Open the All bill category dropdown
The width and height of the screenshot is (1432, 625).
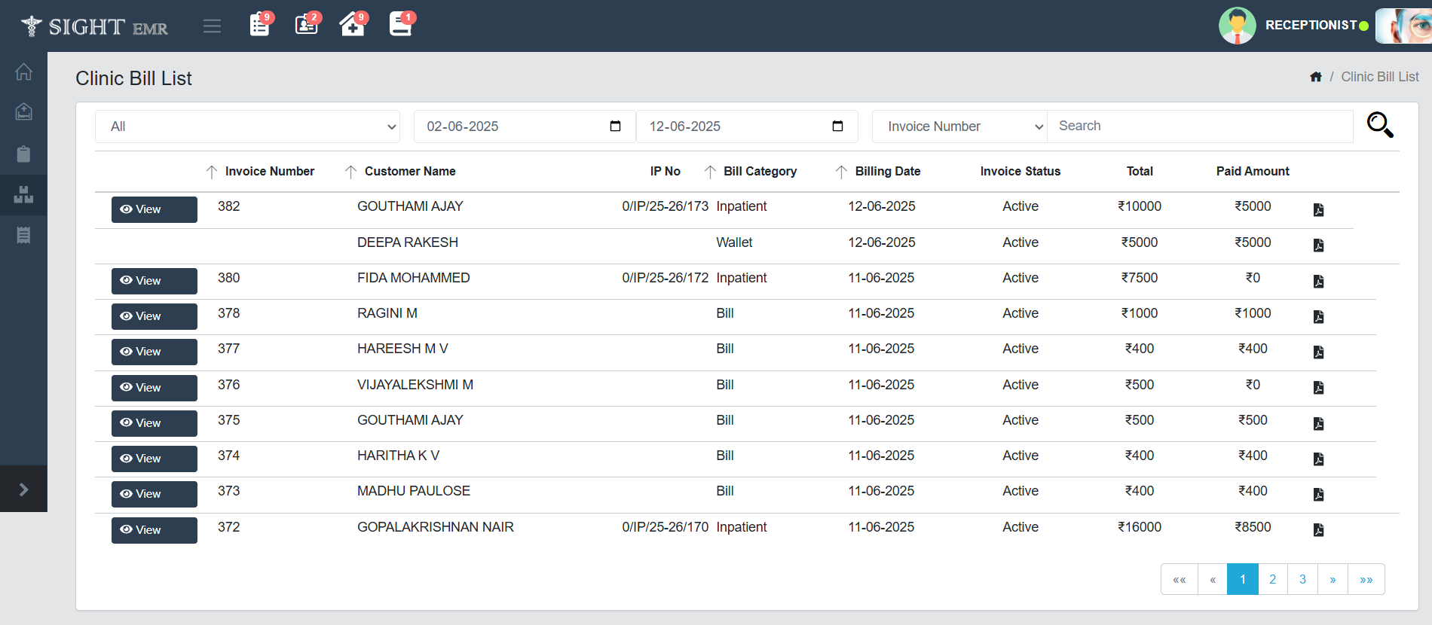tap(247, 127)
